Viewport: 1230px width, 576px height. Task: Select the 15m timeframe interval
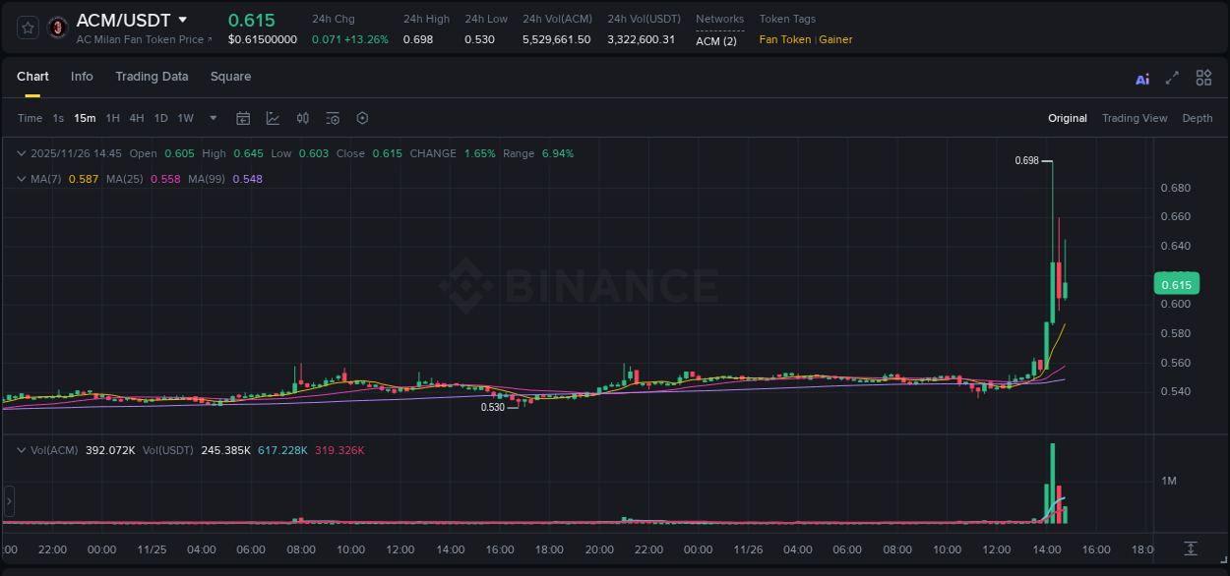84,118
